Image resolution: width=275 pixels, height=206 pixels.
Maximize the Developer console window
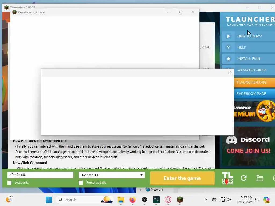pos(181,12)
